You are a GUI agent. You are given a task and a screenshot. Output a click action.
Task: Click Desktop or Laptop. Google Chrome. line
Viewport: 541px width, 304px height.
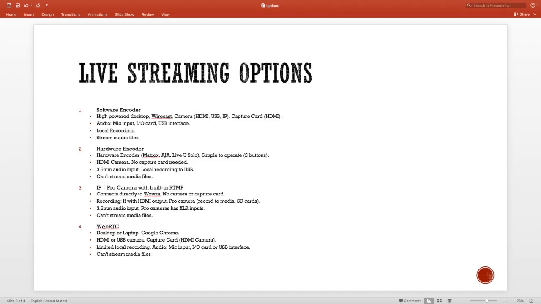coord(138,233)
